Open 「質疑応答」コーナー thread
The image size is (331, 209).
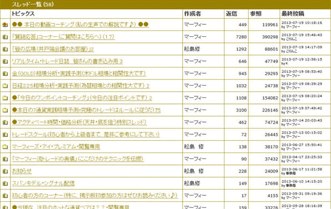click(63, 37)
